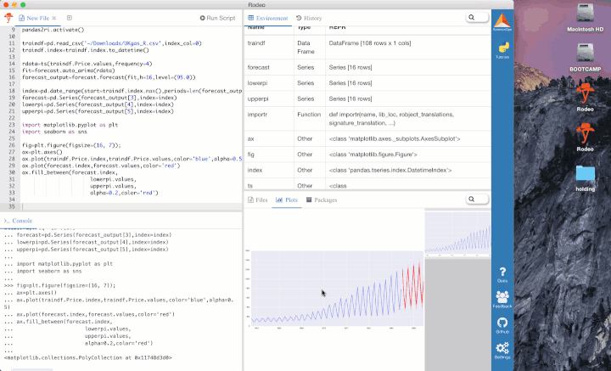Open the ScienceOps sidebar icon

(x=502, y=22)
